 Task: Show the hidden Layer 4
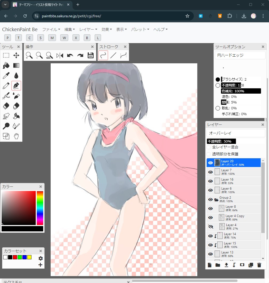(x=211, y=227)
